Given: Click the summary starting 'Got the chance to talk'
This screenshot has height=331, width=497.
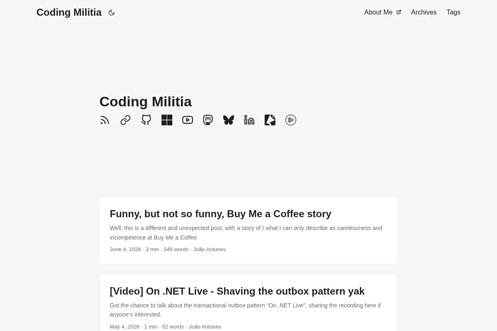Looking at the screenshot, I should tap(245, 310).
